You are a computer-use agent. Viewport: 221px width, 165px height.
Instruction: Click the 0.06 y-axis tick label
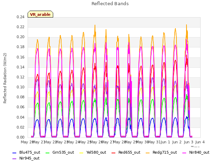coord(21,107)
